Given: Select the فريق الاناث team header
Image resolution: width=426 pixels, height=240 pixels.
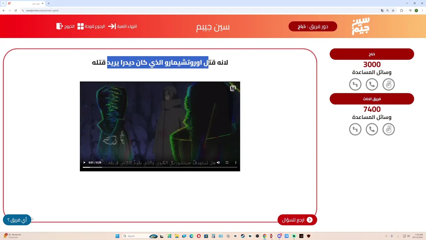Looking at the screenshot, I should (372, 99).
